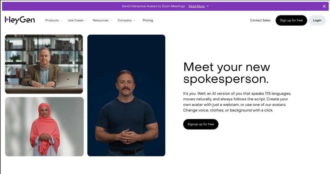Image resolution: width=330 pixels, height=174 pixels.
Task: Dismiss the purple announcement banner
Action: [324, 6]
